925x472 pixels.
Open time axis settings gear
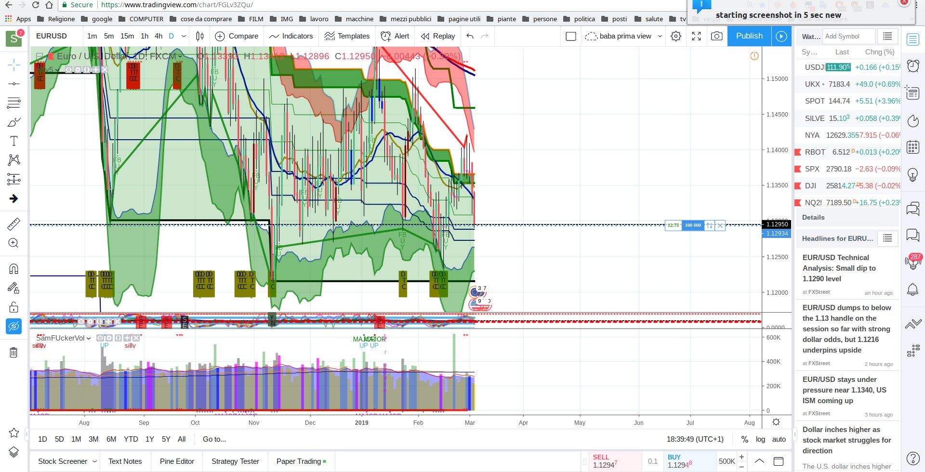776,422
